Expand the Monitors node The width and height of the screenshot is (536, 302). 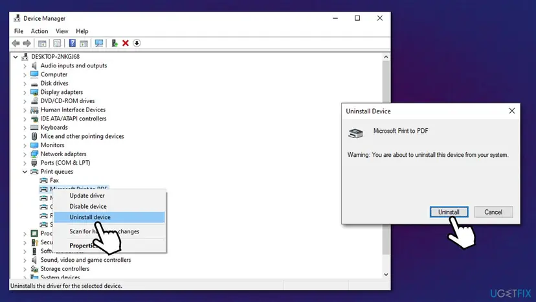click(25, 146)
